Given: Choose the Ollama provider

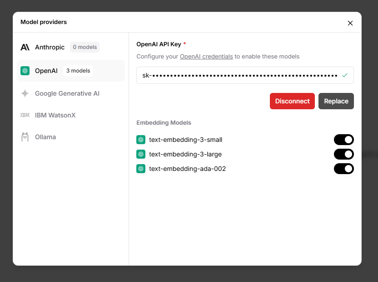Looking at the screenshot, I should point(71,137).
